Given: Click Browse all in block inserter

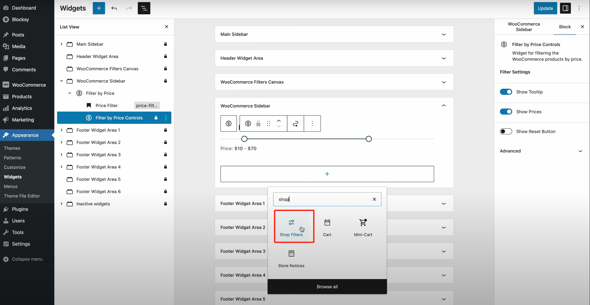Looking at the screenshot, I should [x=327, y=287].
